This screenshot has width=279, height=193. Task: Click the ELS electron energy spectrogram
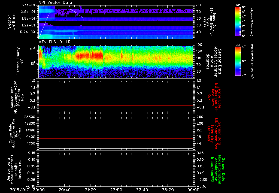(x=116, y=62)
